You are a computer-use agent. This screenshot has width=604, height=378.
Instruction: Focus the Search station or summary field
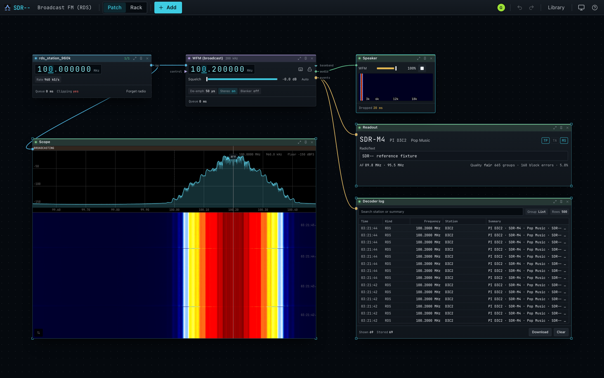pos(440,212)
